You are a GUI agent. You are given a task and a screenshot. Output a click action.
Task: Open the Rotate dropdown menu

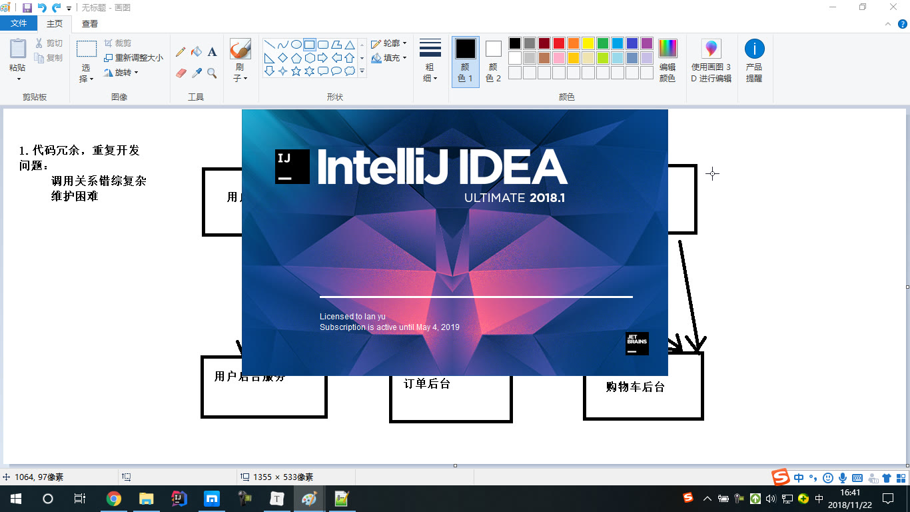(121, 73)
